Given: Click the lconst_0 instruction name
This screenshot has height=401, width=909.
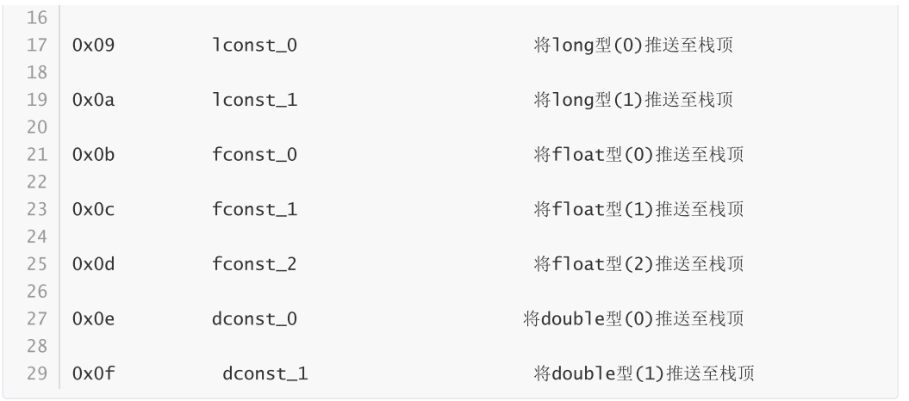Looking at the screenshot, I should pos(254,45).
